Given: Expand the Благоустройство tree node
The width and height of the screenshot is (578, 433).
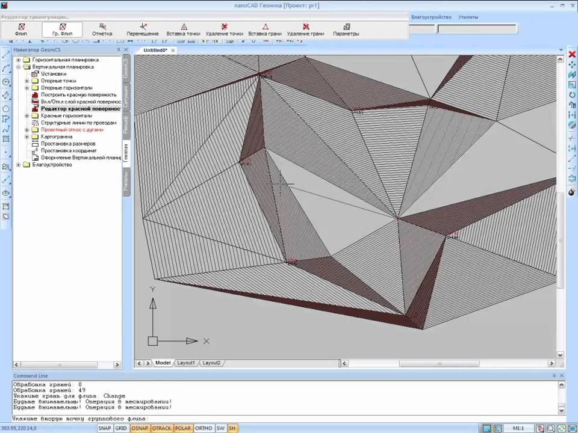Looking at the screenshot, I should (x=19, y=165).
